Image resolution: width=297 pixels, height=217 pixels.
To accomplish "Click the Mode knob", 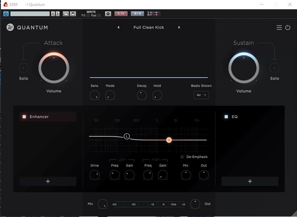I will [110, 95].
